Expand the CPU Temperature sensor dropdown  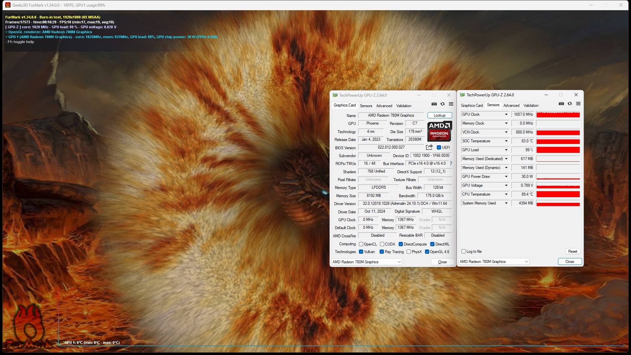pos(506,194)
